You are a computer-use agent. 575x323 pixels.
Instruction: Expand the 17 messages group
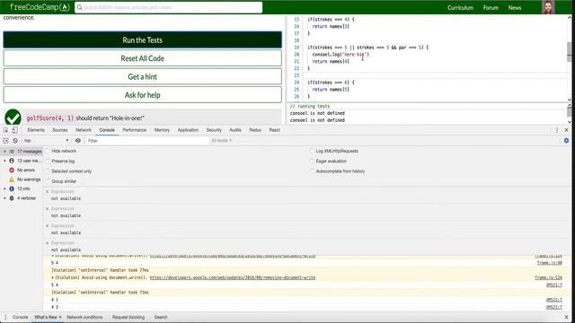tap(4, 152)
